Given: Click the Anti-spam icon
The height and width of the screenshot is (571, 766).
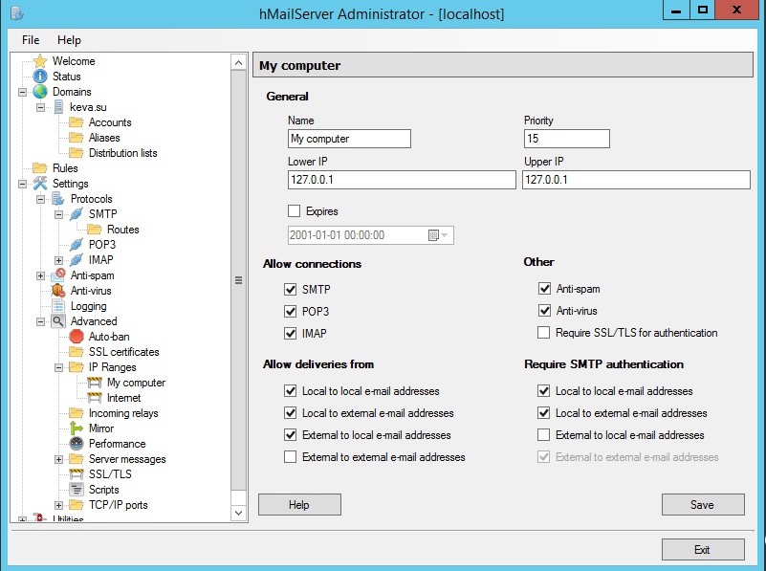Looking at the screenshot, I should click(58, 275).
